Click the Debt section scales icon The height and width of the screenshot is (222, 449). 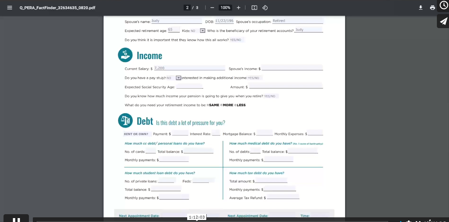point(125,121)
